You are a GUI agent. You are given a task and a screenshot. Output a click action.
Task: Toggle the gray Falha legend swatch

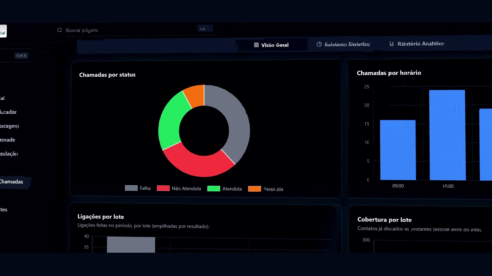point(131,188)
